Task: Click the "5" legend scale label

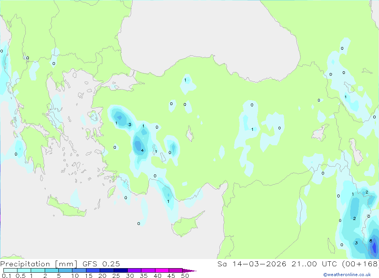Action: 59,276
